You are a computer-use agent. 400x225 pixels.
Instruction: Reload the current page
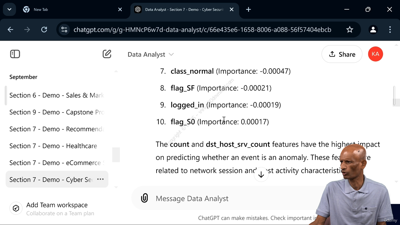pos(44,30)
